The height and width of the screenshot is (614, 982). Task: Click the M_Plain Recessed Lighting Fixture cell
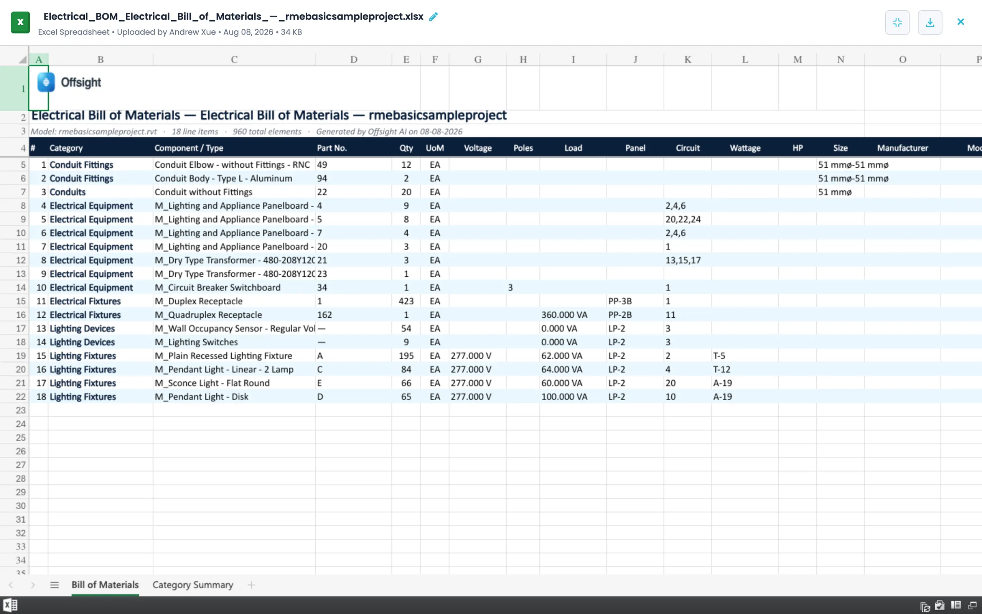234,356
